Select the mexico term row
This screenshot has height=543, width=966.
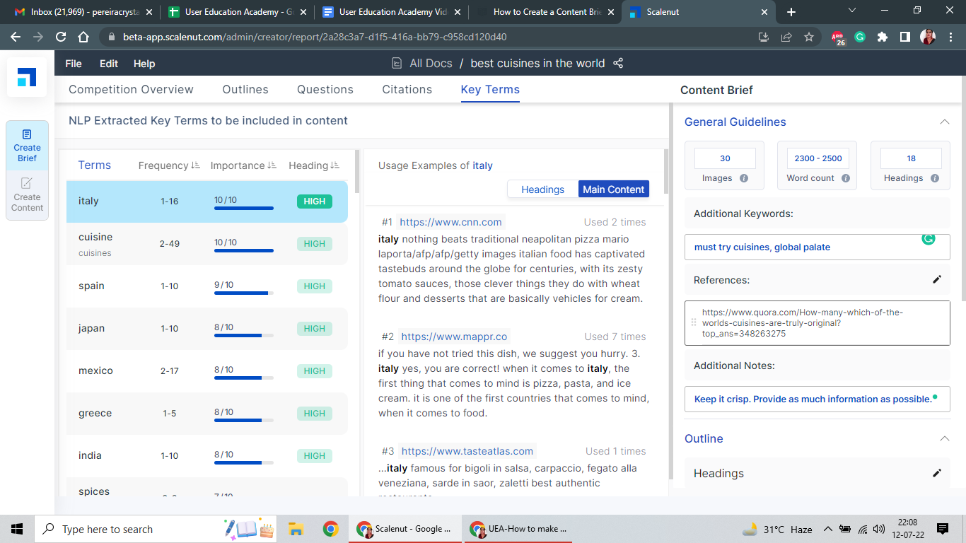[x=207, y=371]
